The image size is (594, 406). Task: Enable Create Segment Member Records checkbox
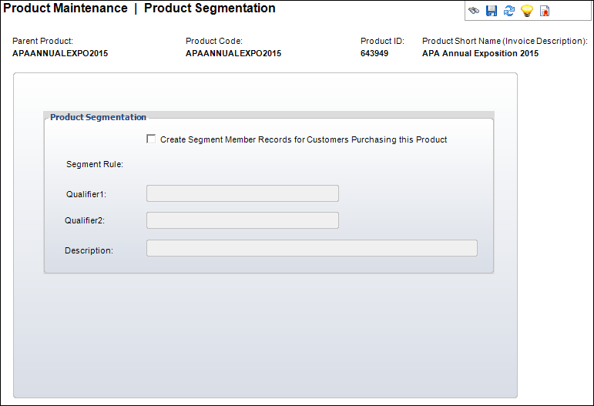click(x=151, y=139)
